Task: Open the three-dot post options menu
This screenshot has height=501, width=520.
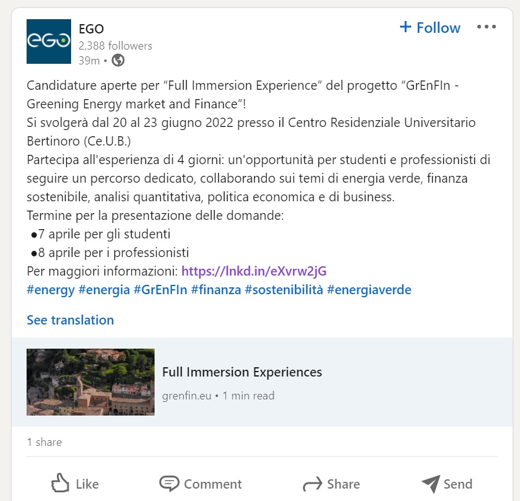Action: click(487, 27)
